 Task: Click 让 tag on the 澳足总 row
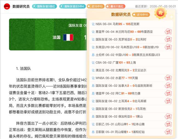(x=93, y=70)
